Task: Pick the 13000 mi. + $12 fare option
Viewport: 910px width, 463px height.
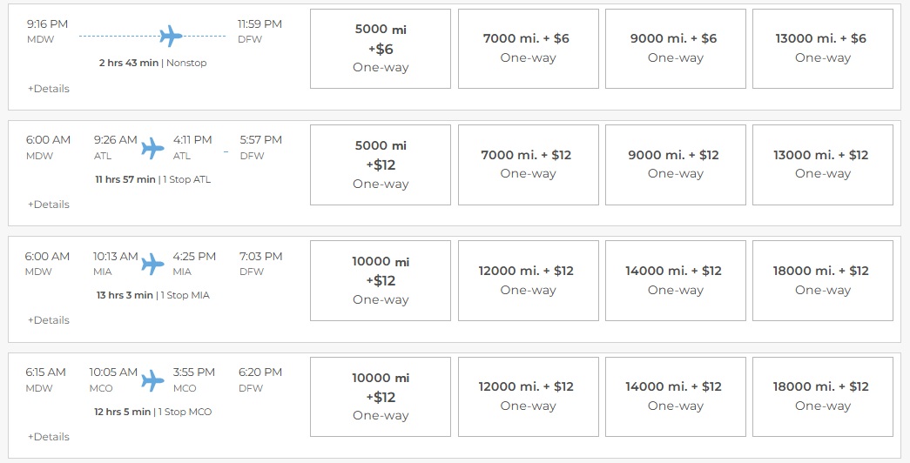Action: click(822, 164)
